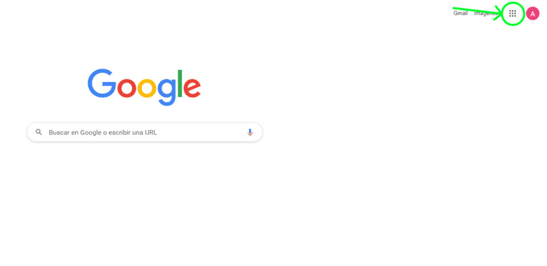The image size is (547, 266).
Task: Click the lowercase blue g in the logo
Action: click(167, 92)
